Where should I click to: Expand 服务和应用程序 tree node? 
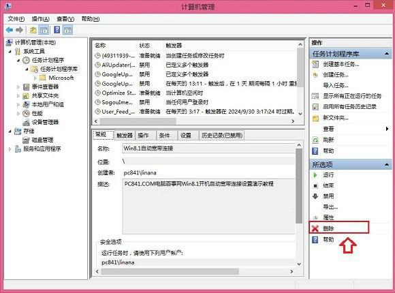point(10,149)
